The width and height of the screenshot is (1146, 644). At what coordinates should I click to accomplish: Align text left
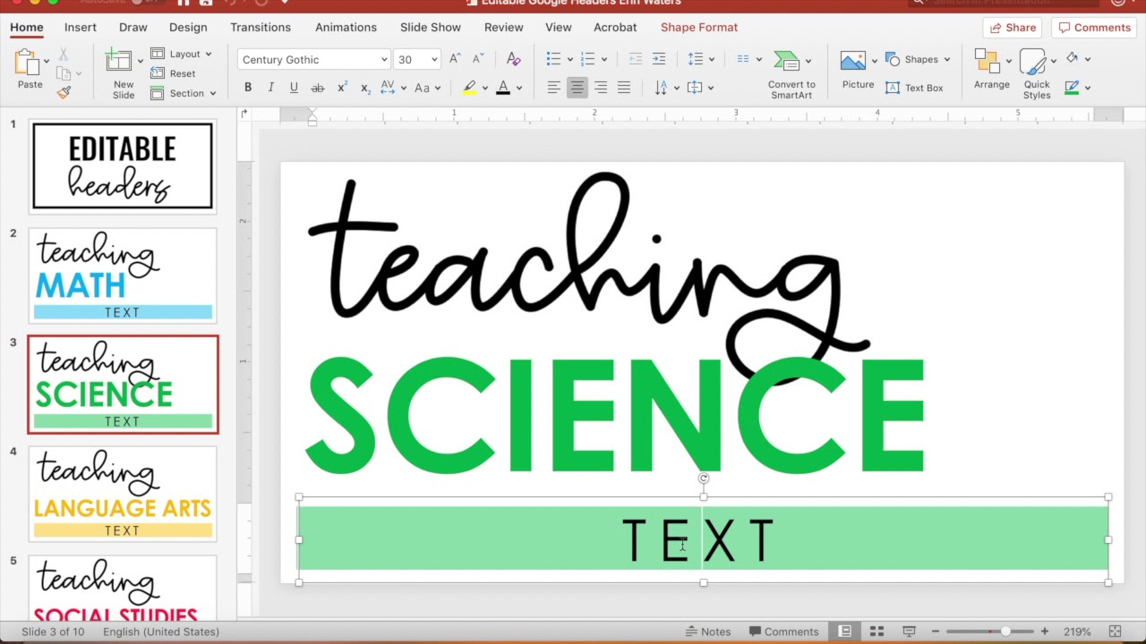[554, 88]
